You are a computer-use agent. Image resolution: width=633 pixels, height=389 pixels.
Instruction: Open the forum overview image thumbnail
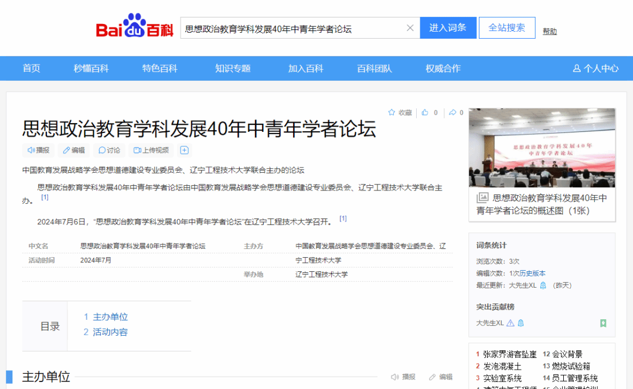[x=542, y=148]
